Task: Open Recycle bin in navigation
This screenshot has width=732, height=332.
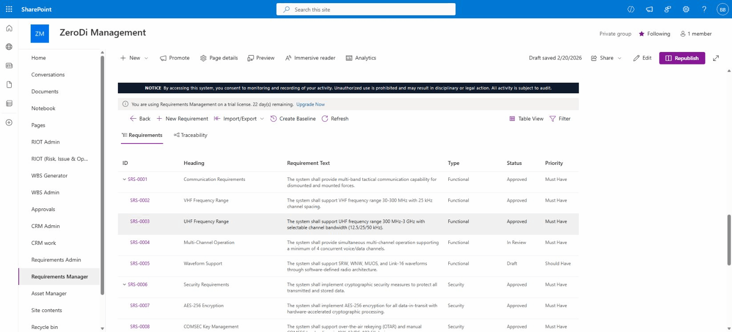Action: coord(44,327)
